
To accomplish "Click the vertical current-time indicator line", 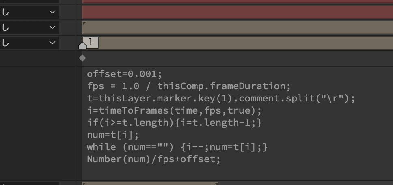I will point(76,92).
